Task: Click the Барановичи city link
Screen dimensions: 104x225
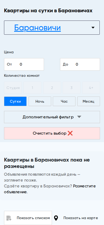Action: tap(37, 27)
